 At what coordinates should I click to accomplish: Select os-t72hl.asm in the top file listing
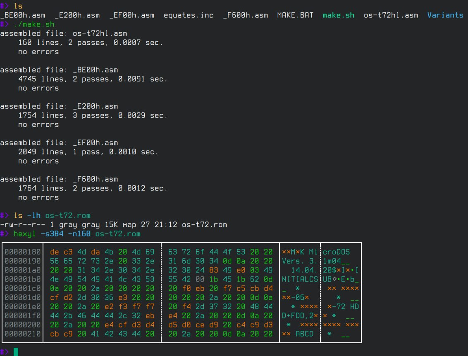coord(391,15)
